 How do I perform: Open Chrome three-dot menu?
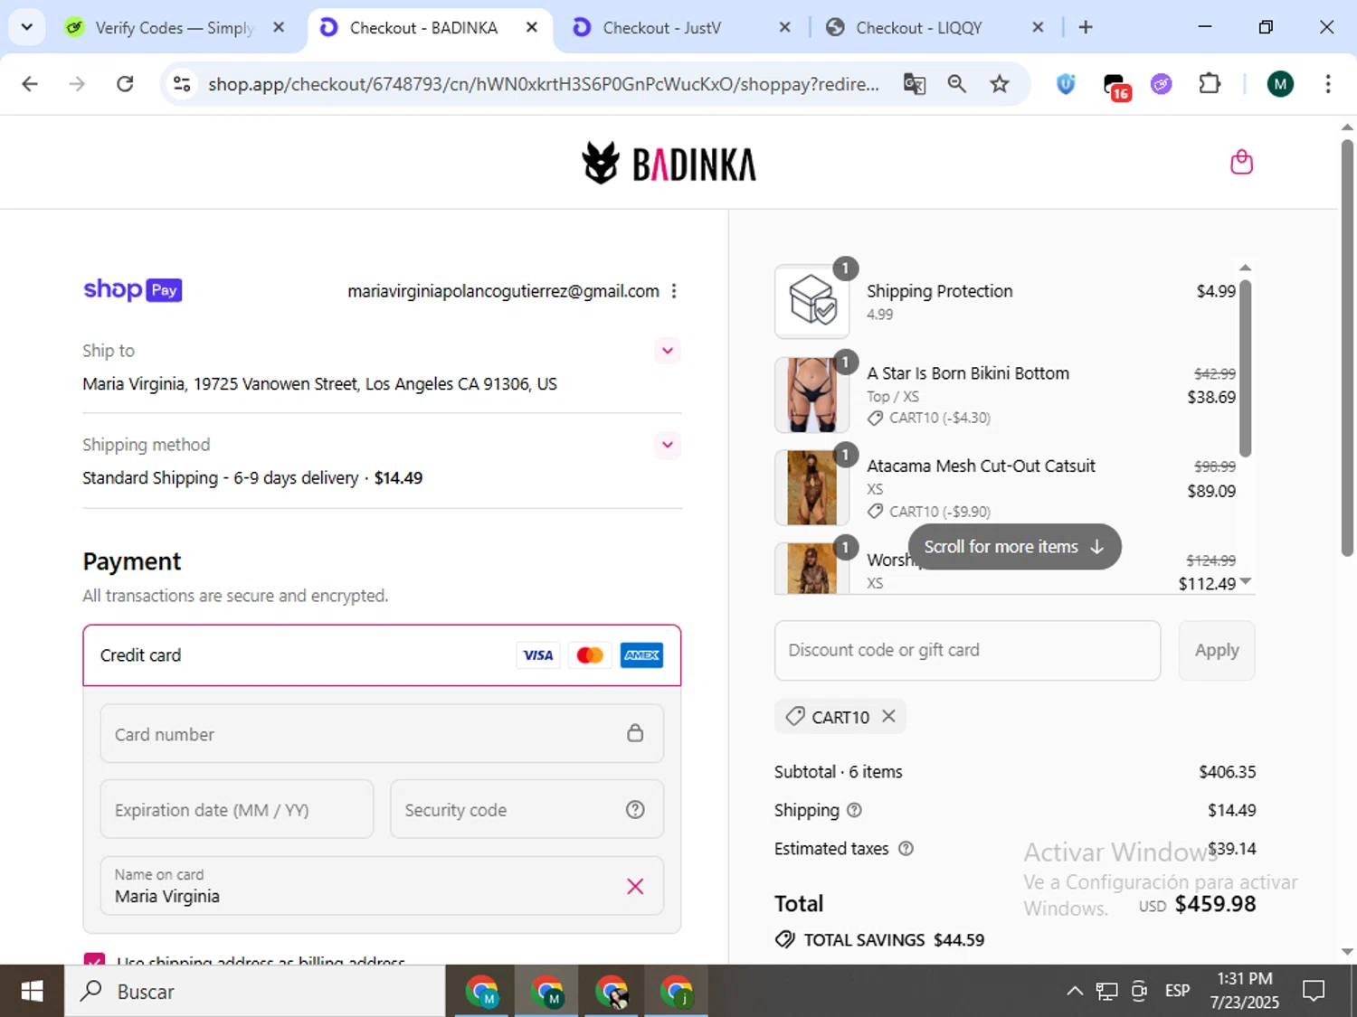[x=1327, y=84]
